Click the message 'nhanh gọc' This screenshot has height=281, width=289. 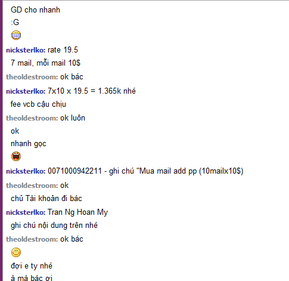click(29, 144)
